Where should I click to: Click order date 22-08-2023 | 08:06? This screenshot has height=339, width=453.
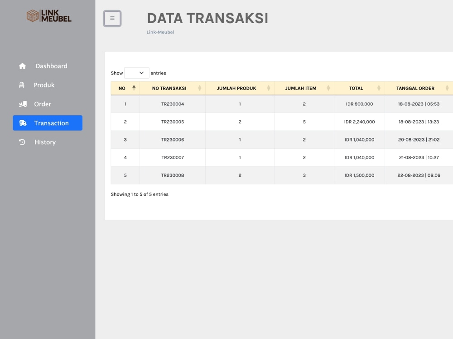(x=419, y=175)
